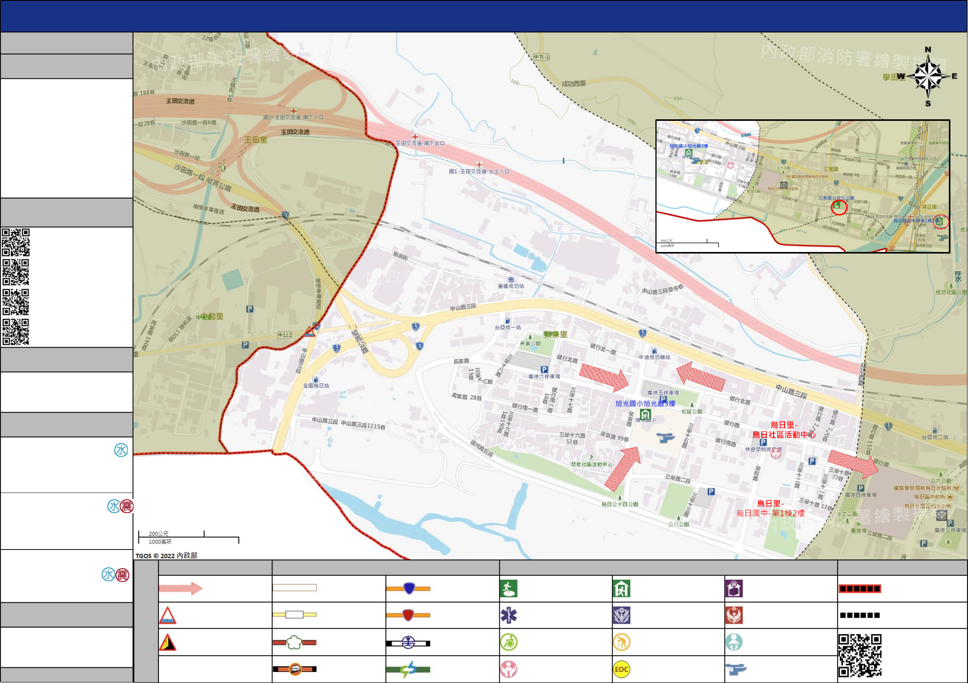Screen dimensions: 968x683
Task: Click the 旭光國小旭光廳3樓 label in the main map
Action: pyautogui.click(x=645, y=403)
